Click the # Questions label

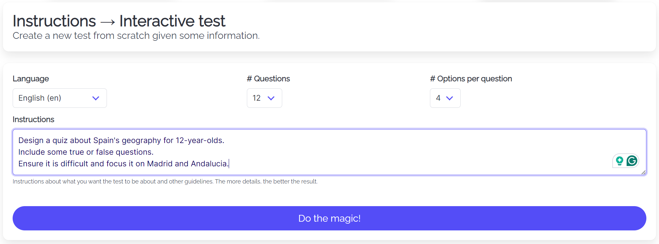tap(268, 79)
